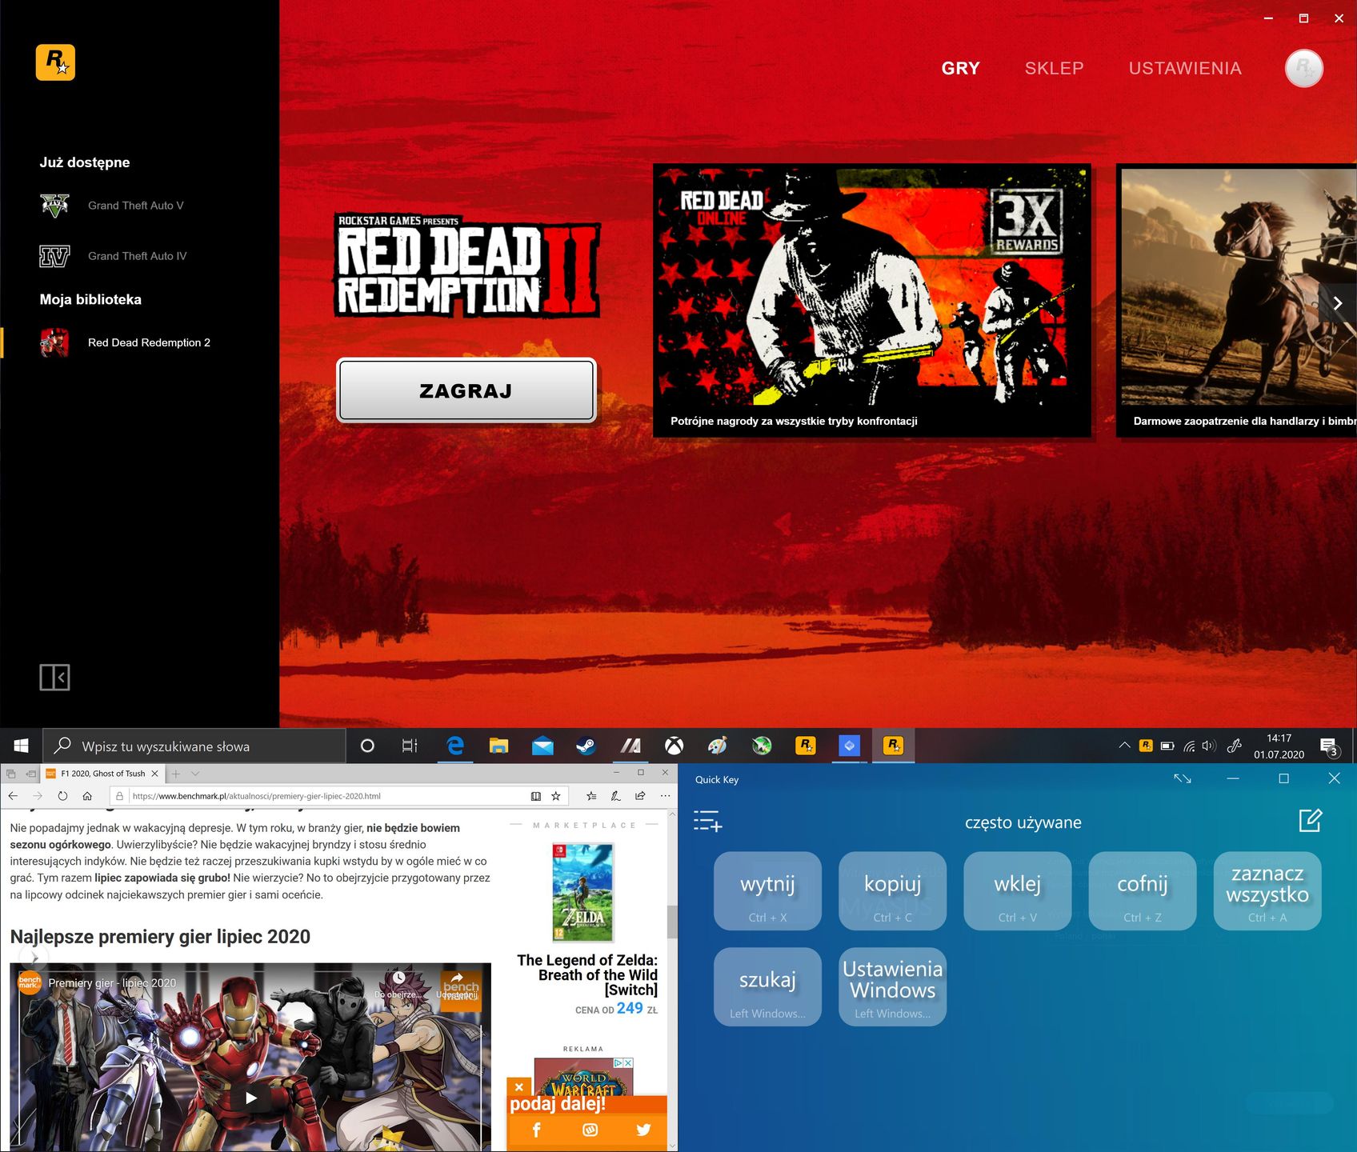Select Red Dead Redemption 2 in library

pos(126,342)
